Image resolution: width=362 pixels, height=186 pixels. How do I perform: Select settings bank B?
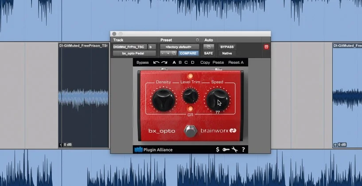[x=180, y=62]
